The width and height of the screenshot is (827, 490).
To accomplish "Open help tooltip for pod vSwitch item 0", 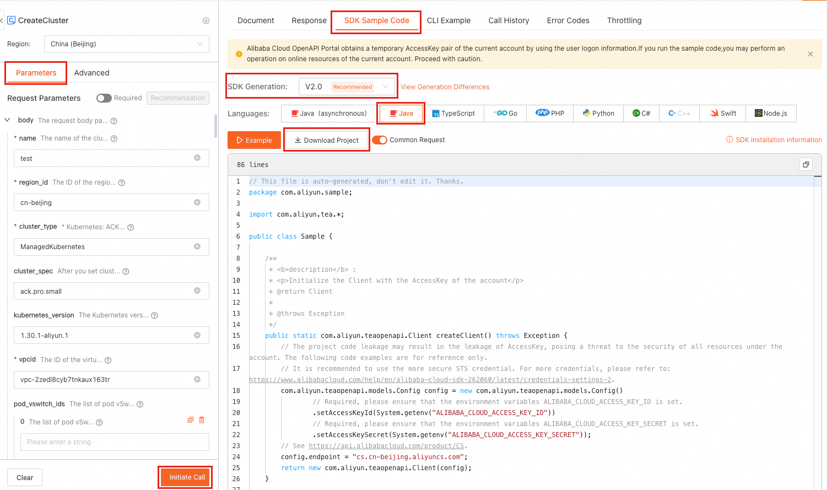I will point(99,422).
